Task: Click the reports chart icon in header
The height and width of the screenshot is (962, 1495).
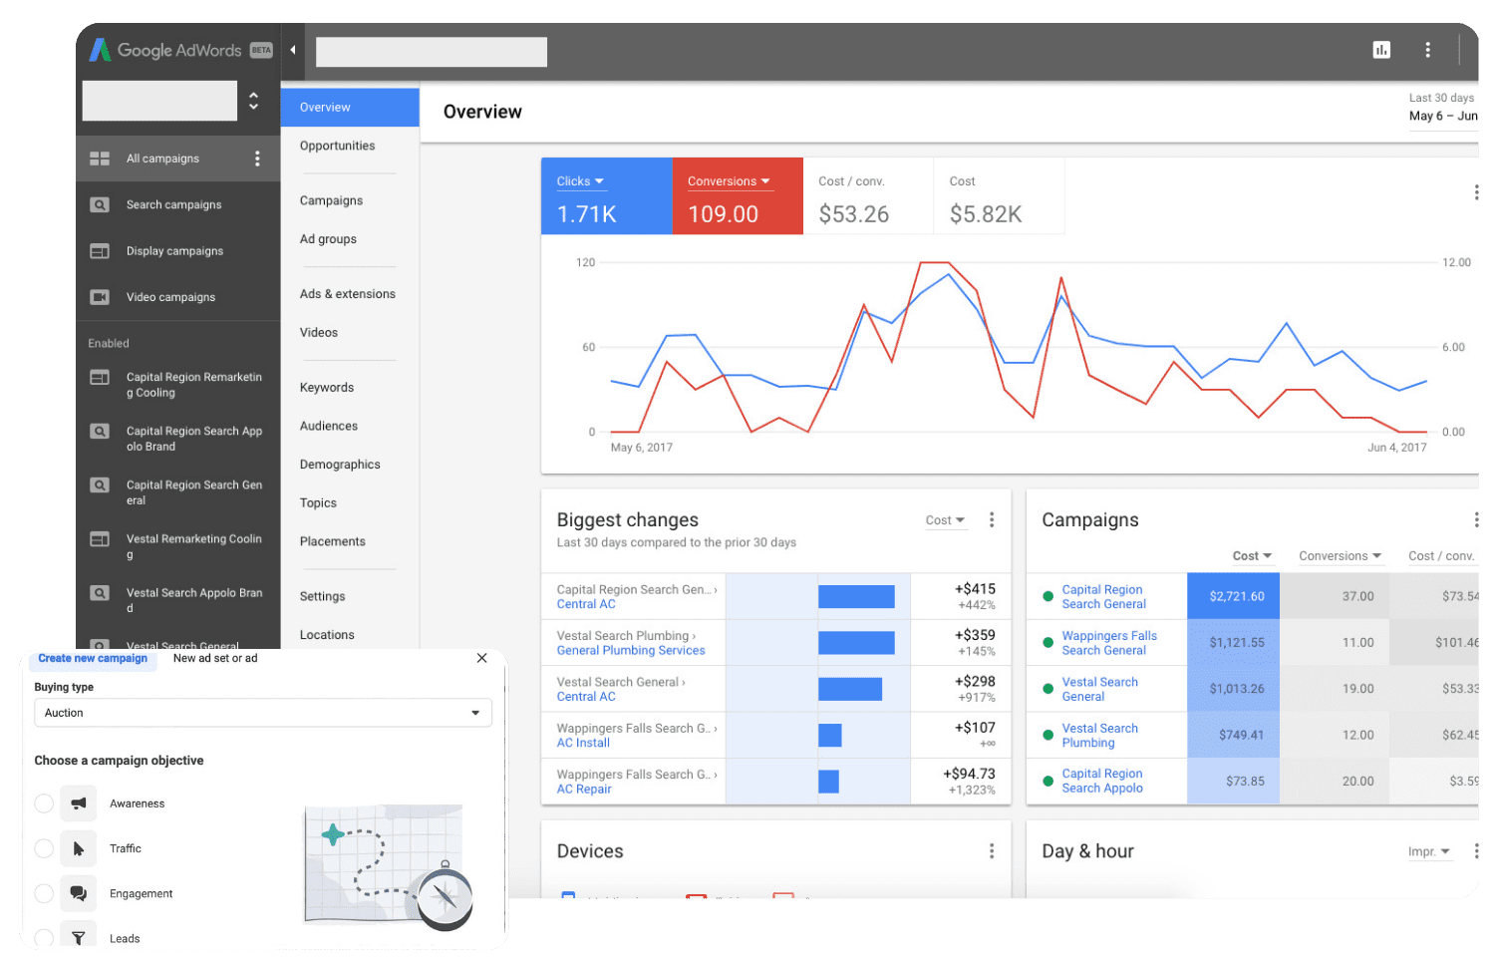Action: tap(1381, 50)
